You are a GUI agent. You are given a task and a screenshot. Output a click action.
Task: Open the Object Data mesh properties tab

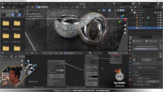tap(130, 76)
